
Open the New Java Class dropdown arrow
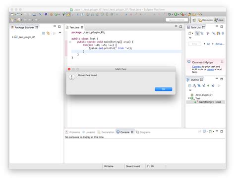click(59, 14)
